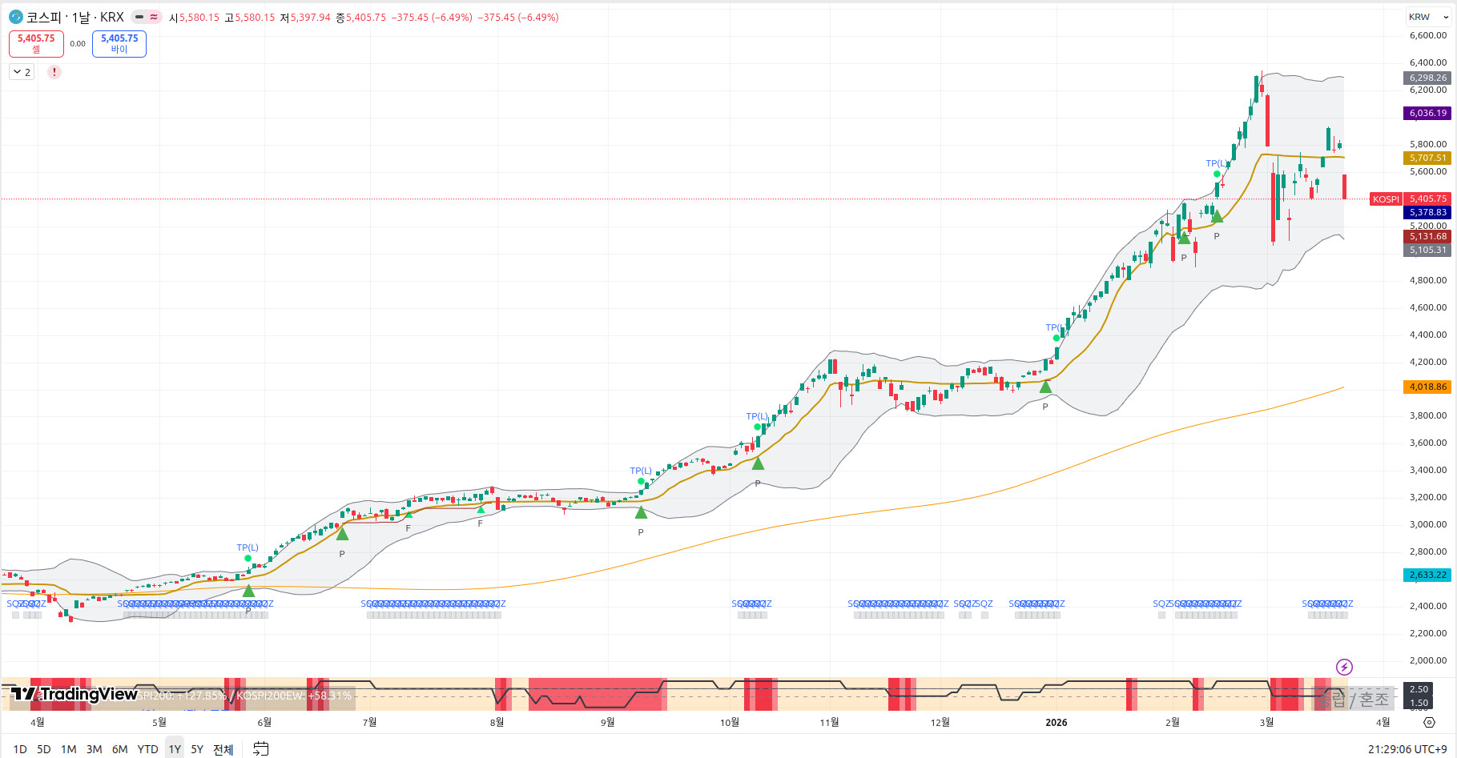The image size is (1457, 758).
Task: Select the 6M time range
Action: pyautogui.click(x=119, y=749)
